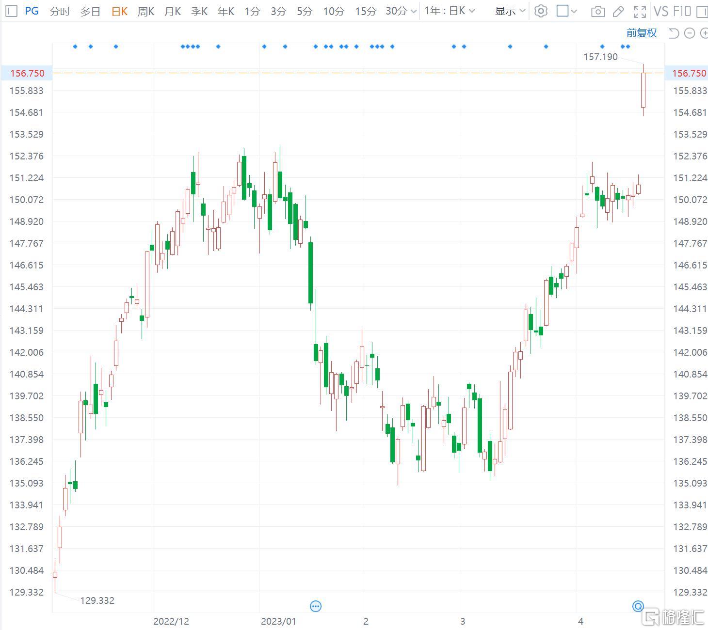
Task: Open the VS comparison button
Action: (661, 11)
